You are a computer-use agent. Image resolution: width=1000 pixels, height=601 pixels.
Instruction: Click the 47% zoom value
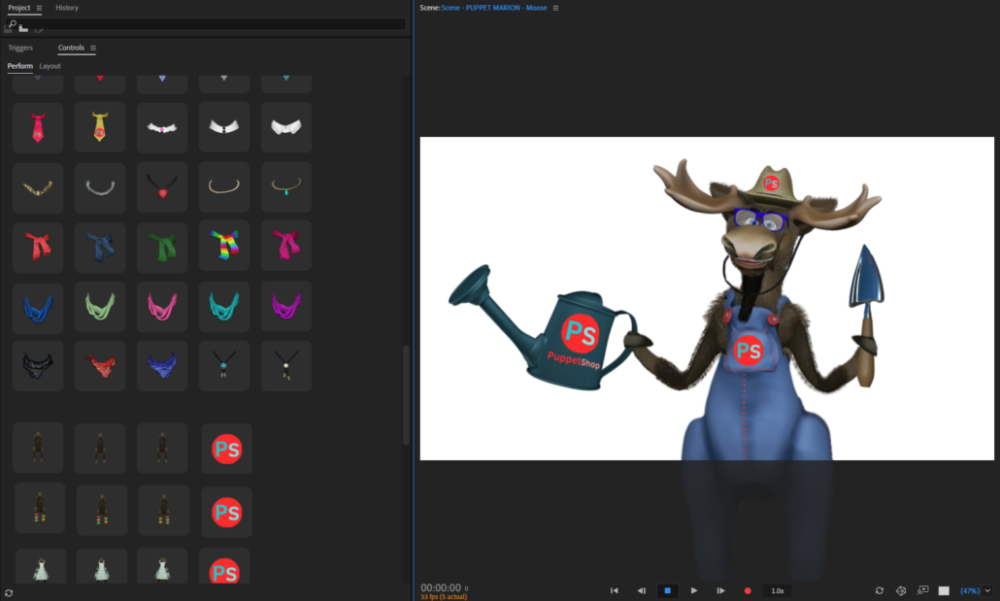[x=970, y=590]
